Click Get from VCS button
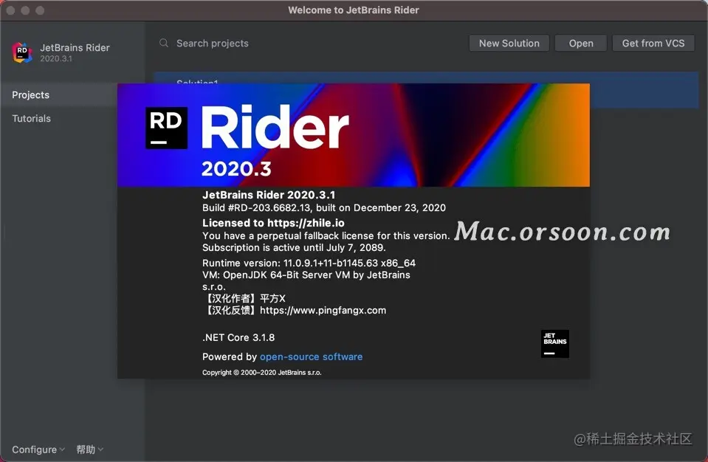 click(653, 44)
